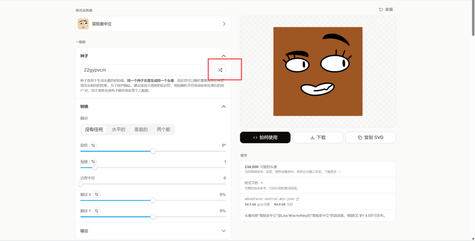This screenshot has width=475, height=241.
Task: Click the shuffle seed randomize icon
Action: click(x=220, y=70)
